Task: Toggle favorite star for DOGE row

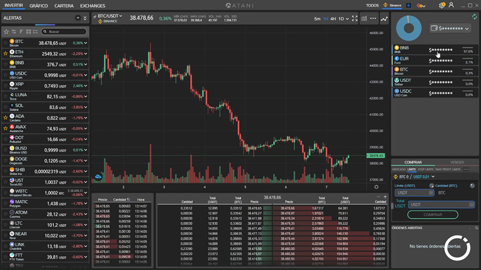Action: coord(5,161)
